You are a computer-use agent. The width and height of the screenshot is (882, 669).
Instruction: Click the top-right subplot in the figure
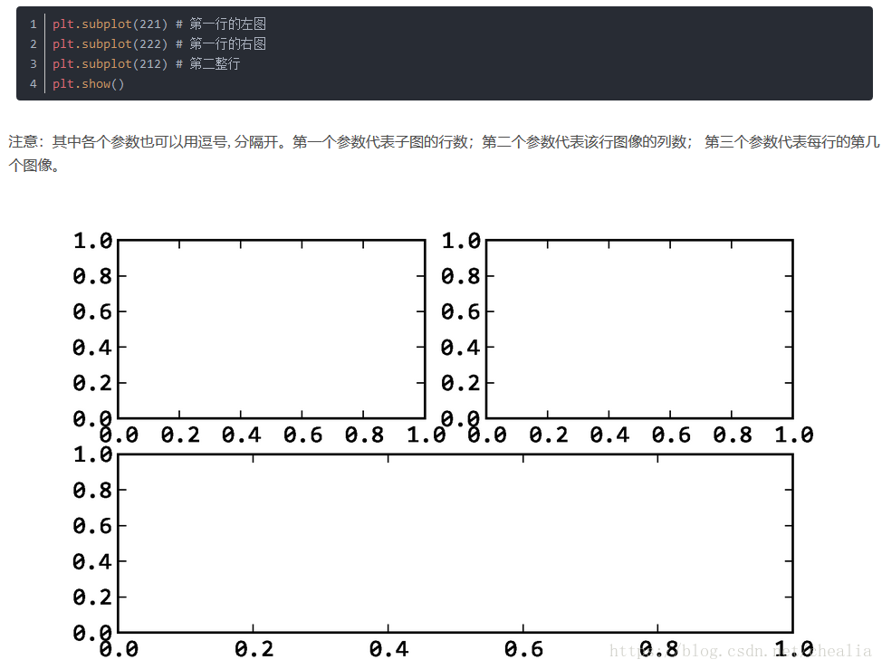638,326
